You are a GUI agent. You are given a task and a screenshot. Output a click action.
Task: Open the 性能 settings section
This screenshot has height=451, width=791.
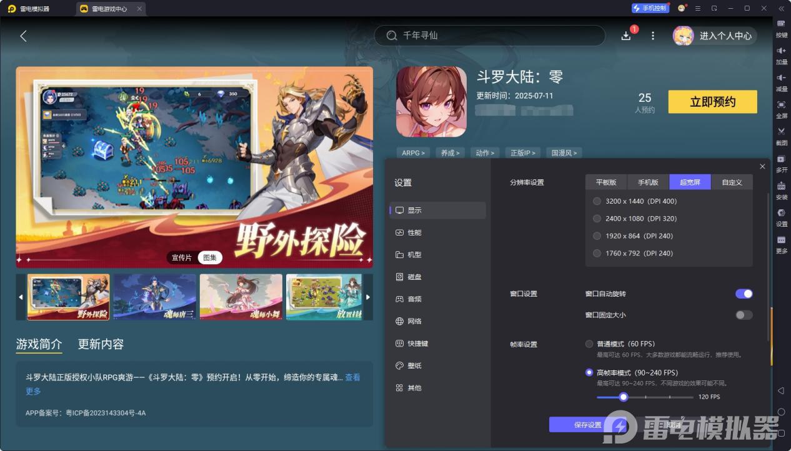[x=437, y=232]
